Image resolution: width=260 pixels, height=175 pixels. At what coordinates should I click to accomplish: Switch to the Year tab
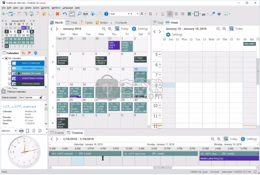pos(72,23)
